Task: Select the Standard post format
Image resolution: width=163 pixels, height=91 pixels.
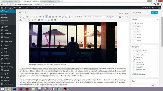Action: pos(133,23)
